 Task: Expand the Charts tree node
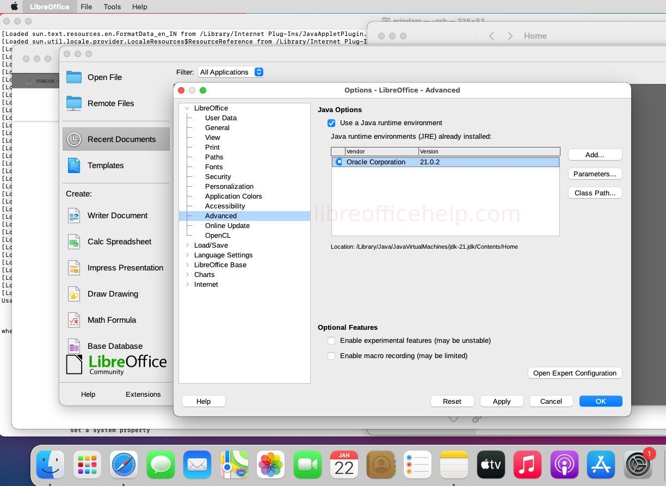(187, 275)
